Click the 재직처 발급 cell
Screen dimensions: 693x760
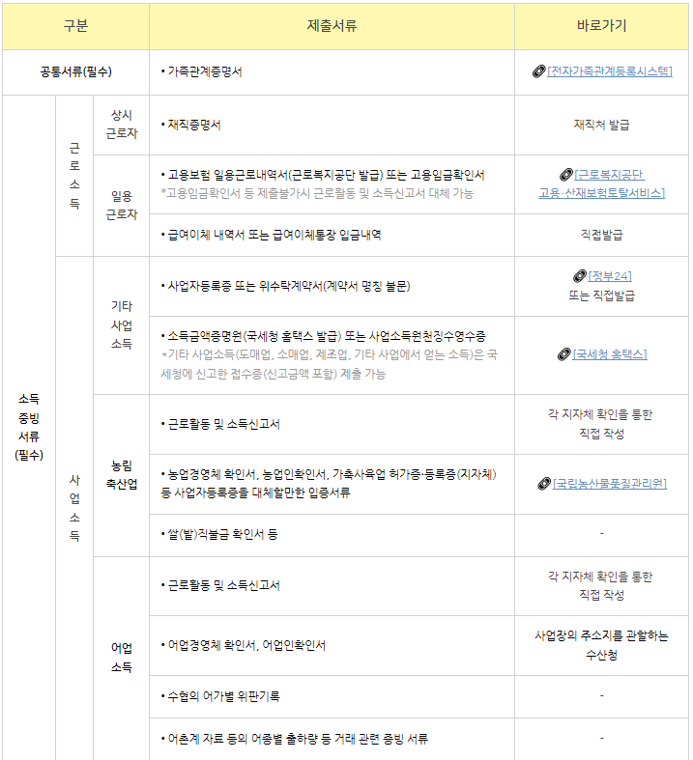pyautogui.click(x=602, y=125)
